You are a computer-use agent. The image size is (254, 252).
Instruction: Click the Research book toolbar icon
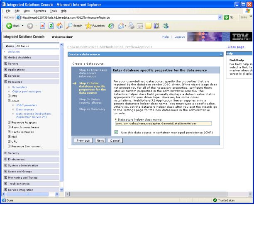pyautogui.click(x=156, y=26)
